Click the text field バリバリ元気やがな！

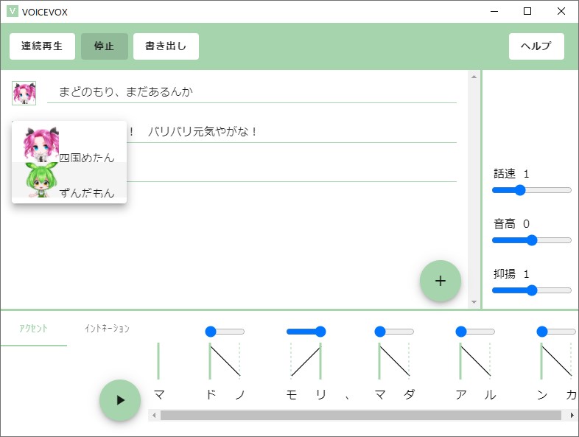pyautogui.click(x=292, y=131)
